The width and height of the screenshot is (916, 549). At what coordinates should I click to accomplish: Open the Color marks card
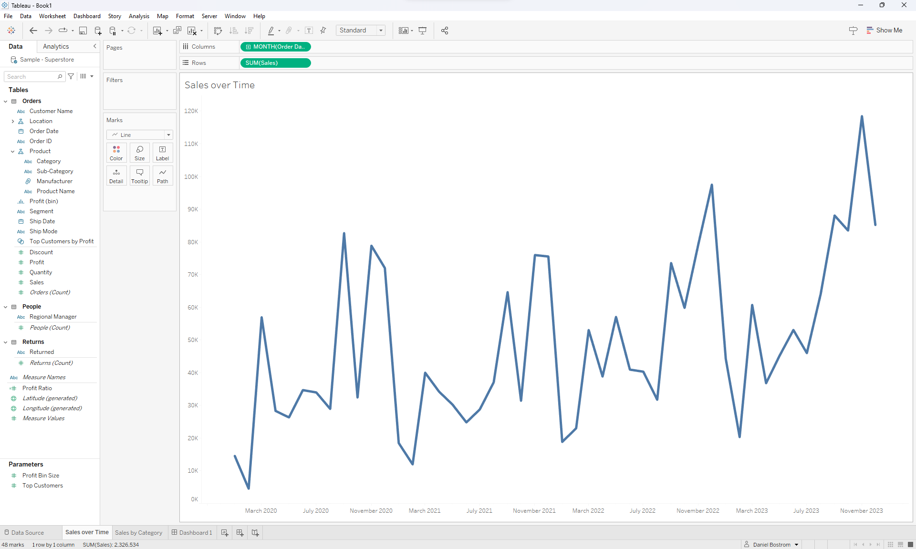[116, 153]
